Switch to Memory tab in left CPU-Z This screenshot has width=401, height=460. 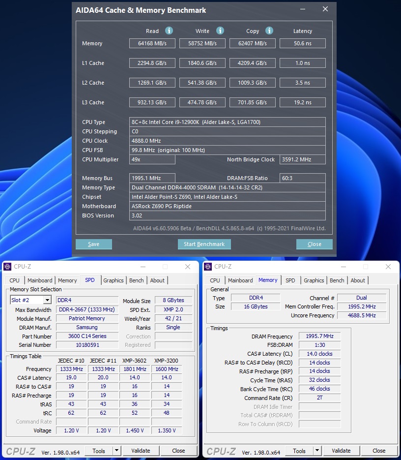(x=67, y=280)
